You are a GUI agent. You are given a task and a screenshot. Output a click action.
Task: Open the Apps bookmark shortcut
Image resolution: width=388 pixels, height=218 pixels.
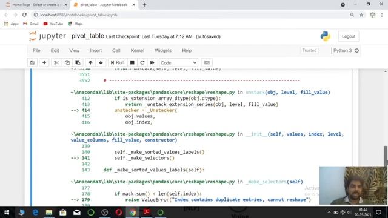pos(11,24)
